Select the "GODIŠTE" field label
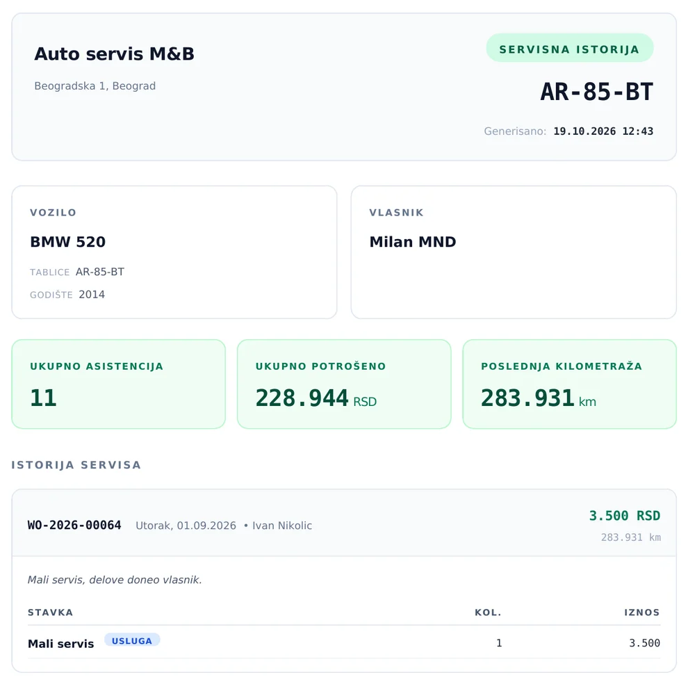 point(51,295)
